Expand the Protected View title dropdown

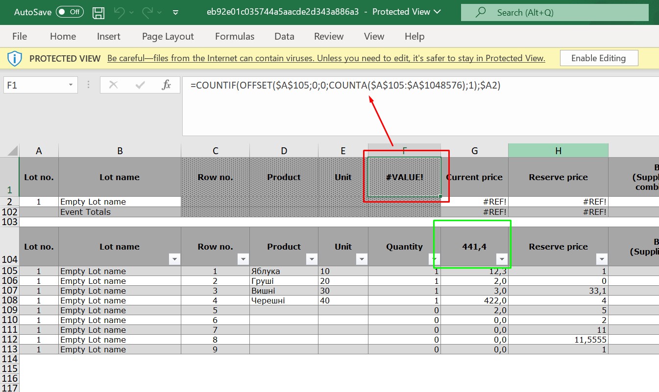click(437, 12)
